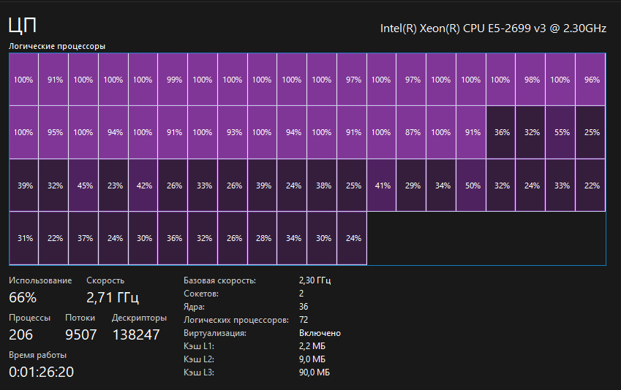Image resolution: width=621 pixels, height=390 pixels.
Task: Click the 66% usage value
Action: (23, 297)
